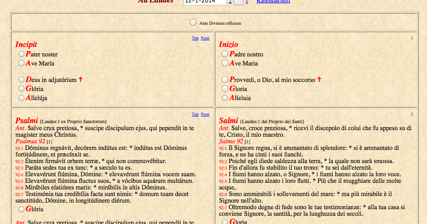Click the {Laudes:1 dal Proprio dei Santi} note
427x224 pixels.
272,121
